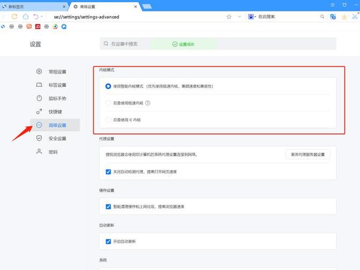
Task: Select the 使用智能内核模式 radio button
Action: click(108, 86)
